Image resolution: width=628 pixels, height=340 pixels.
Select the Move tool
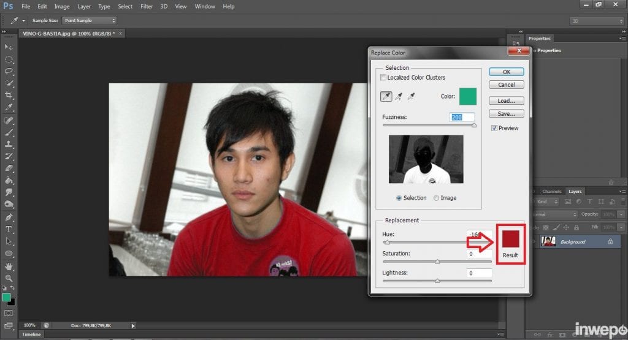(x=9, y=47)
